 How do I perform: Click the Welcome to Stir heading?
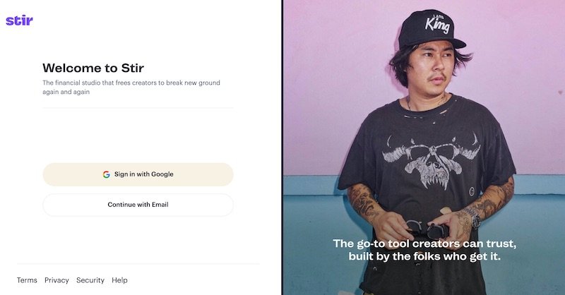93,68
